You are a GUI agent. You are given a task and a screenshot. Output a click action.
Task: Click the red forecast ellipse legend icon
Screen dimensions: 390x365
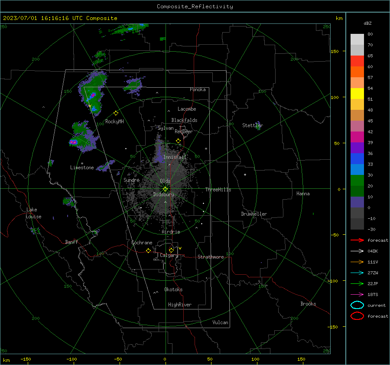tap(357, 316)
